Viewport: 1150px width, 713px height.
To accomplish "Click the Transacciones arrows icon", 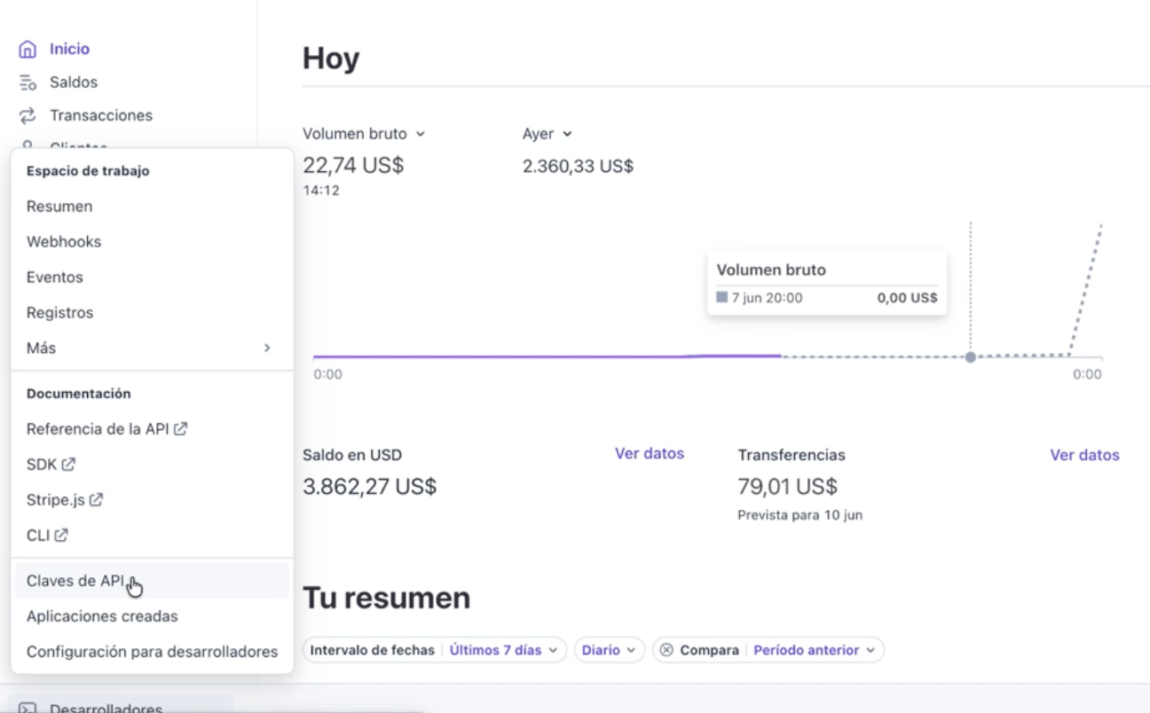I will 28,115.
